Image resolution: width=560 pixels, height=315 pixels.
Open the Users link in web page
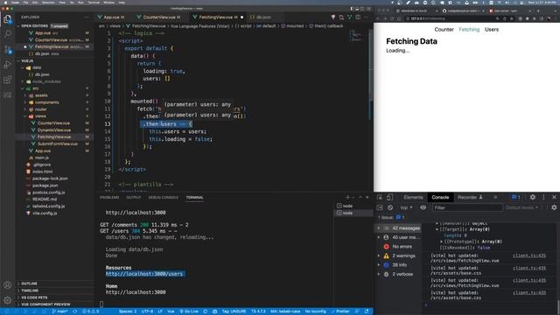492,30
